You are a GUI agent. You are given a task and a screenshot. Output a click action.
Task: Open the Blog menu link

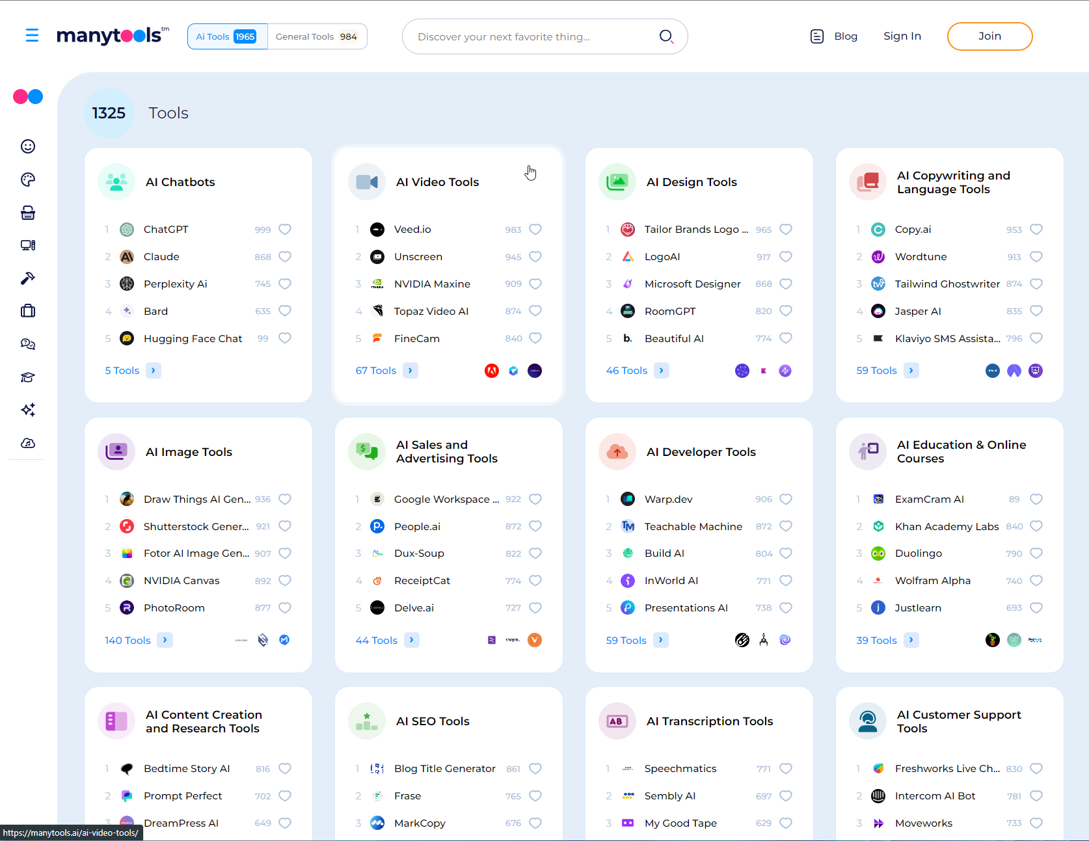point(846,36)
